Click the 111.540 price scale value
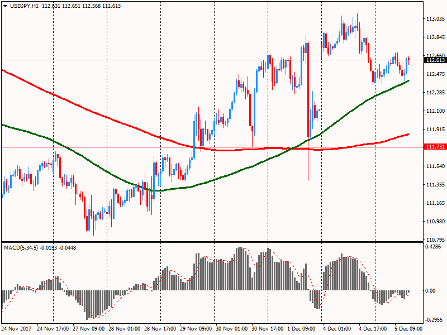This screenshot has width=447, height=335. pos(435,166)
